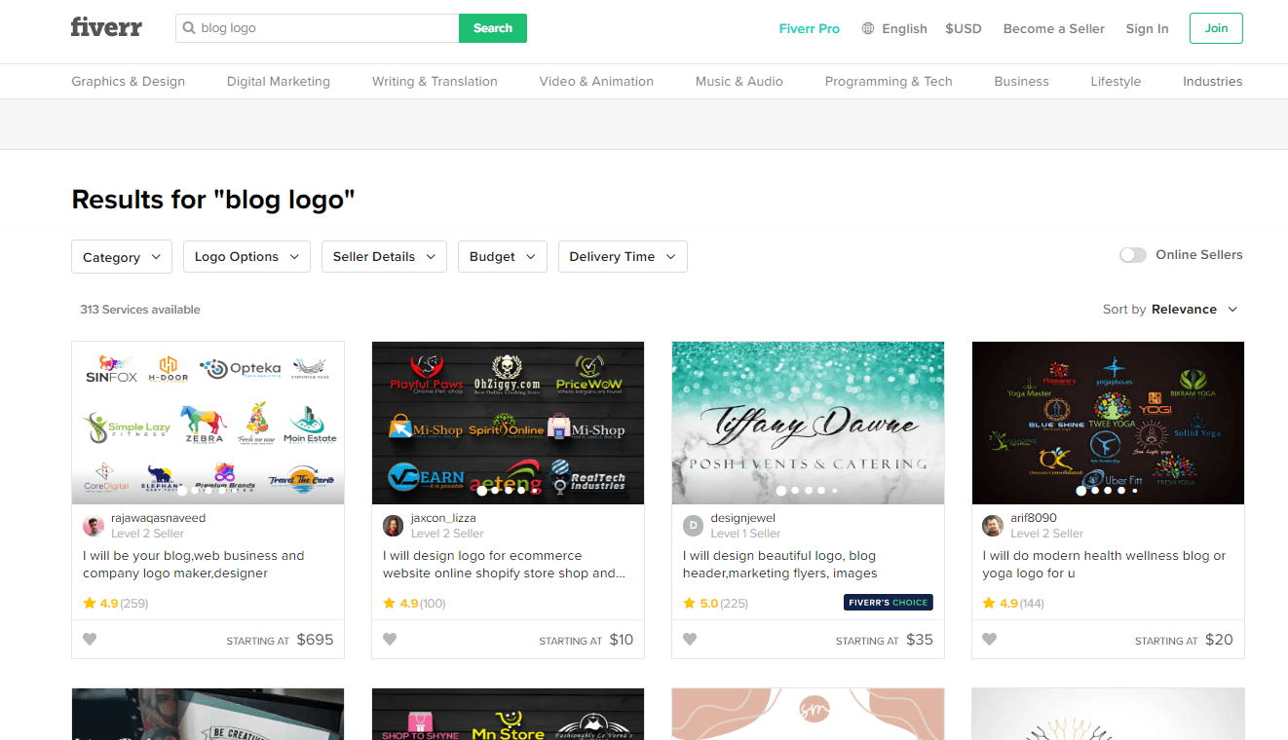The height and width of the screenshot is (740, 1288).
Task: Click the $695 starting price
Action: (x=315, y=640)
